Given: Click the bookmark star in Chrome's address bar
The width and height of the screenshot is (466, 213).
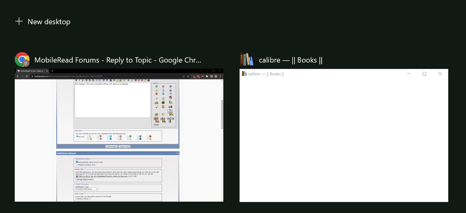Looking at the screenshot, I should tap(188, 76).
